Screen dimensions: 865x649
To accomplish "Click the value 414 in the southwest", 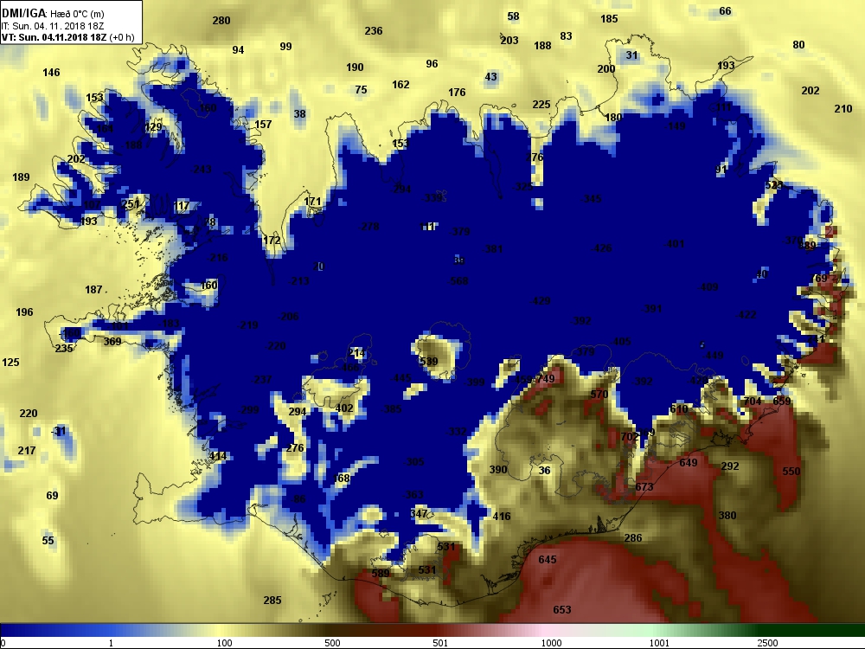I will click(x=218, y=456).
